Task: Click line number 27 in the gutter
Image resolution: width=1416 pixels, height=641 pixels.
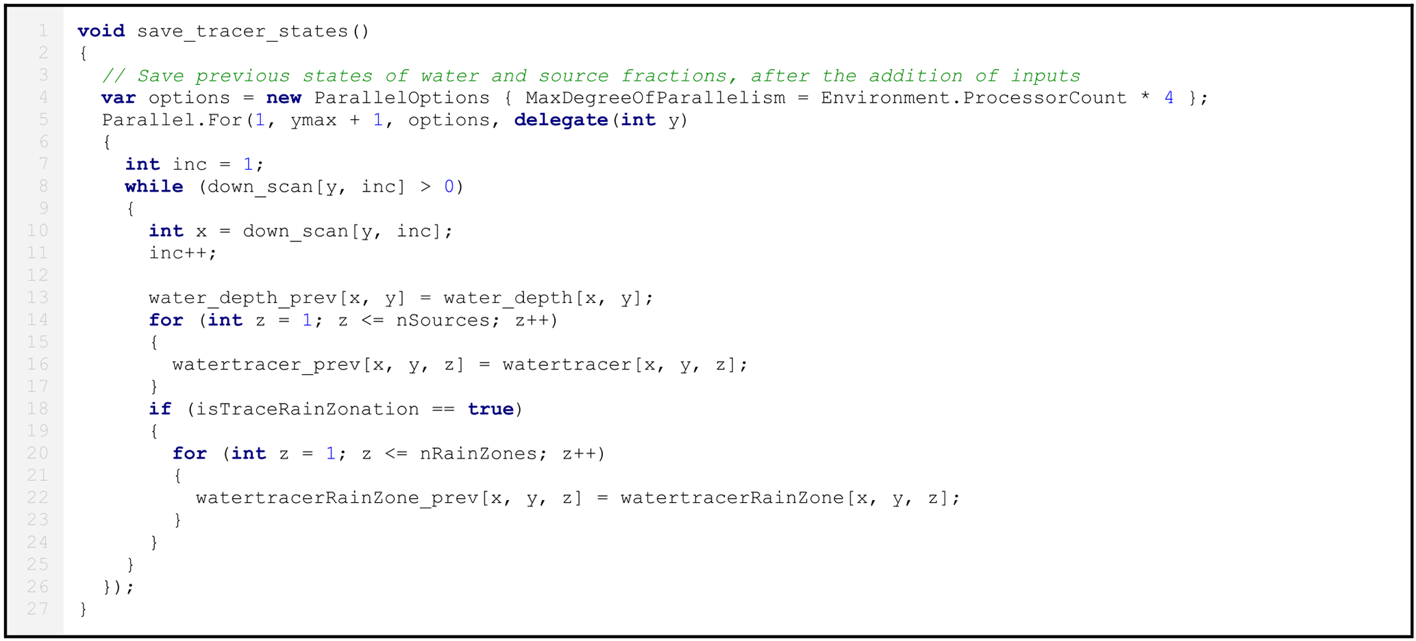Action: [38, 608]
